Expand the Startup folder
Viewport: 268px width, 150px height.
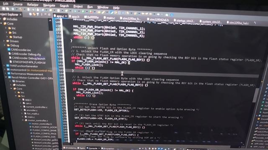click(x=7, y=37)
